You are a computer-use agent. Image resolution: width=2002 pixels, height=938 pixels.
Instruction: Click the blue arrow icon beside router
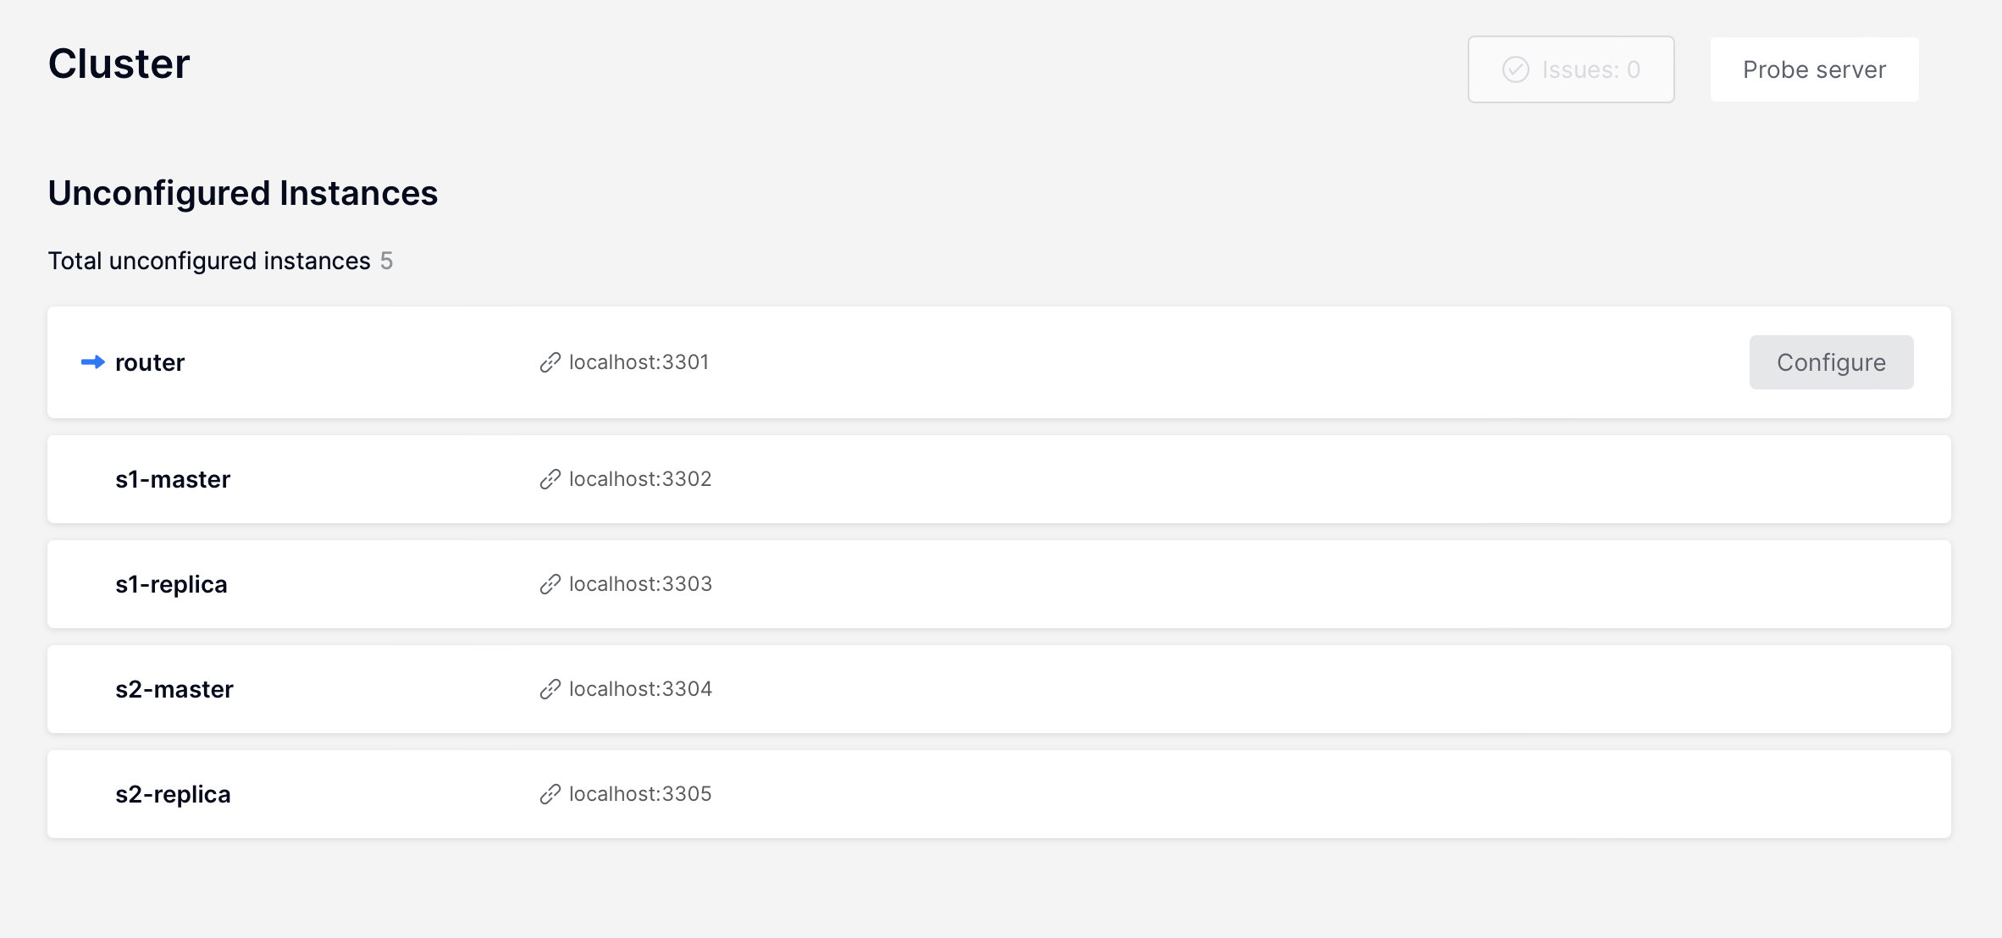92,362
